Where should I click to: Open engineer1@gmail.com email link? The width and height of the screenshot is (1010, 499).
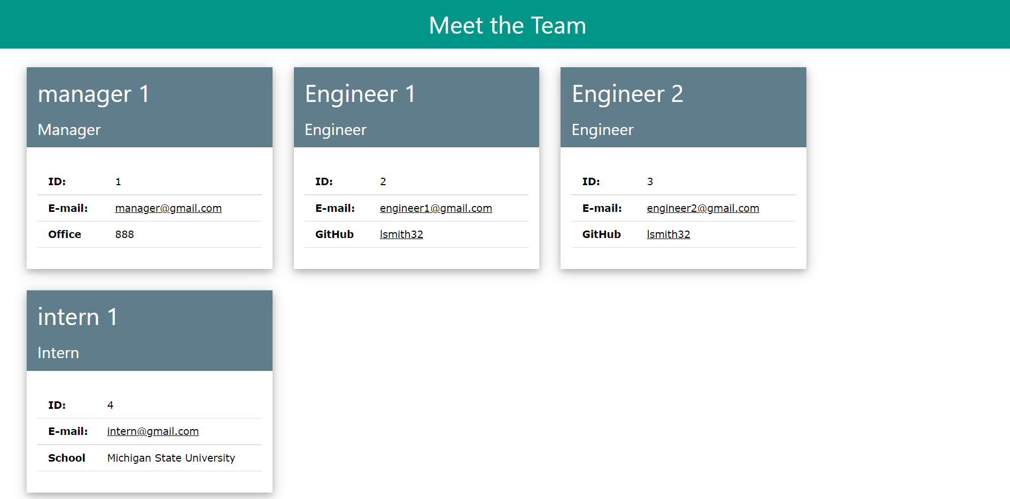point(436,208)
